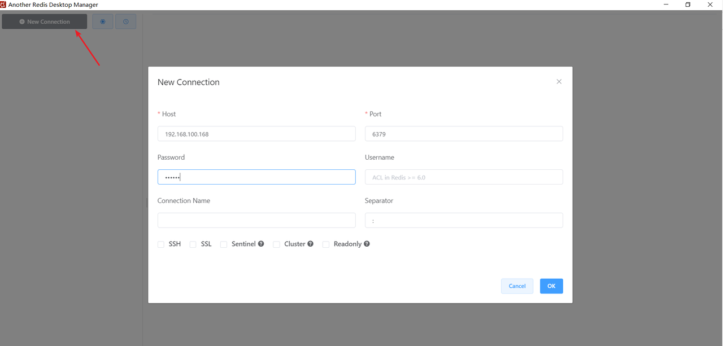Click the "Host" field label
Viewport: 723px width, 346px height.
pyautogui.click(x=169, y=114)
